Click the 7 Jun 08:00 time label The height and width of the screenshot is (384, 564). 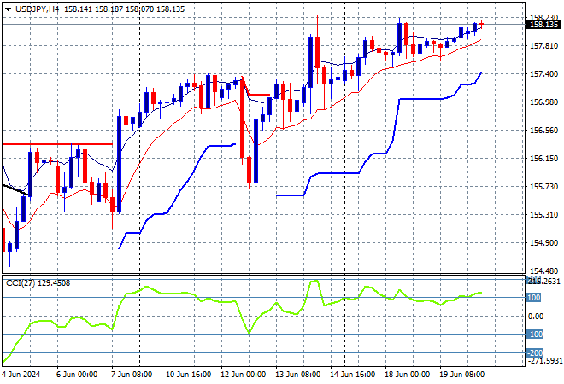(x=132, y=375)
